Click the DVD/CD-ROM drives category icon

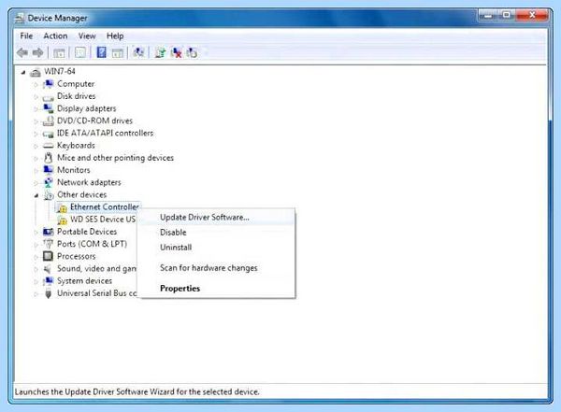coord(49,121)
